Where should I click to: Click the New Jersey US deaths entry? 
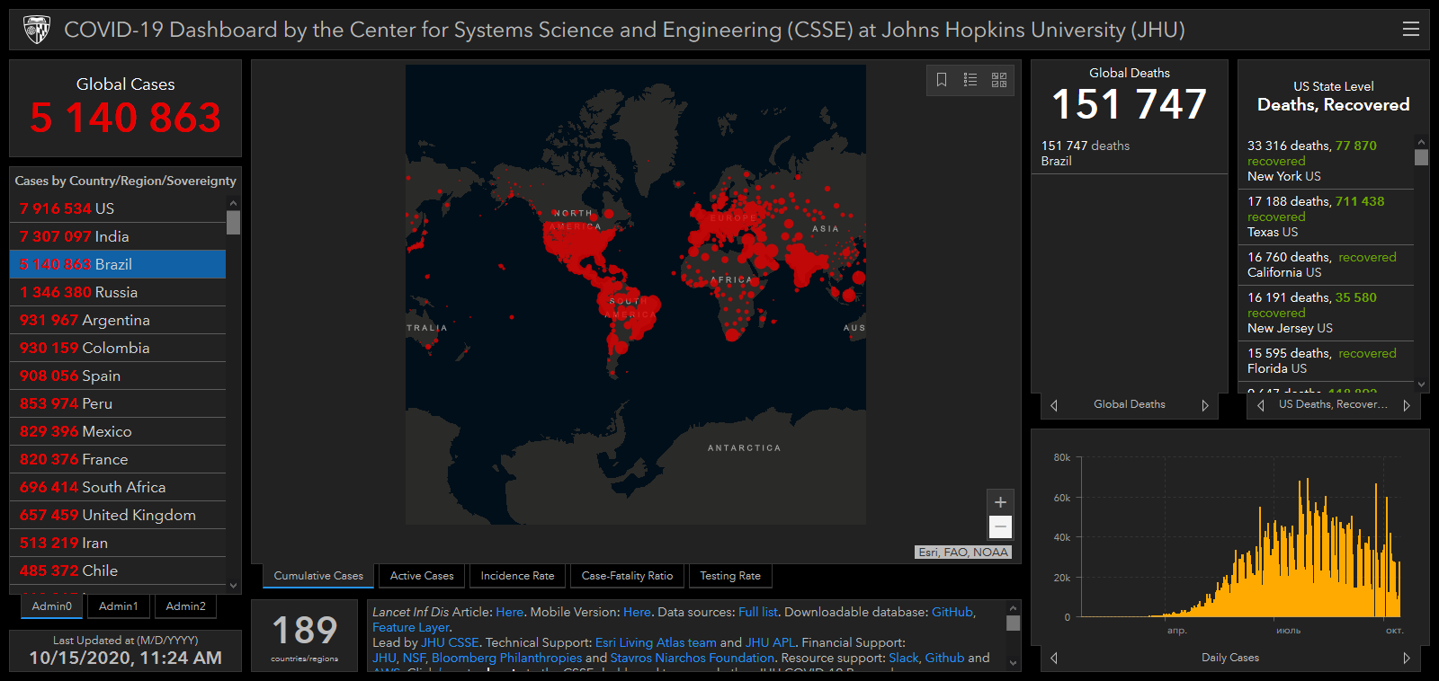(x=1327, y=313)
